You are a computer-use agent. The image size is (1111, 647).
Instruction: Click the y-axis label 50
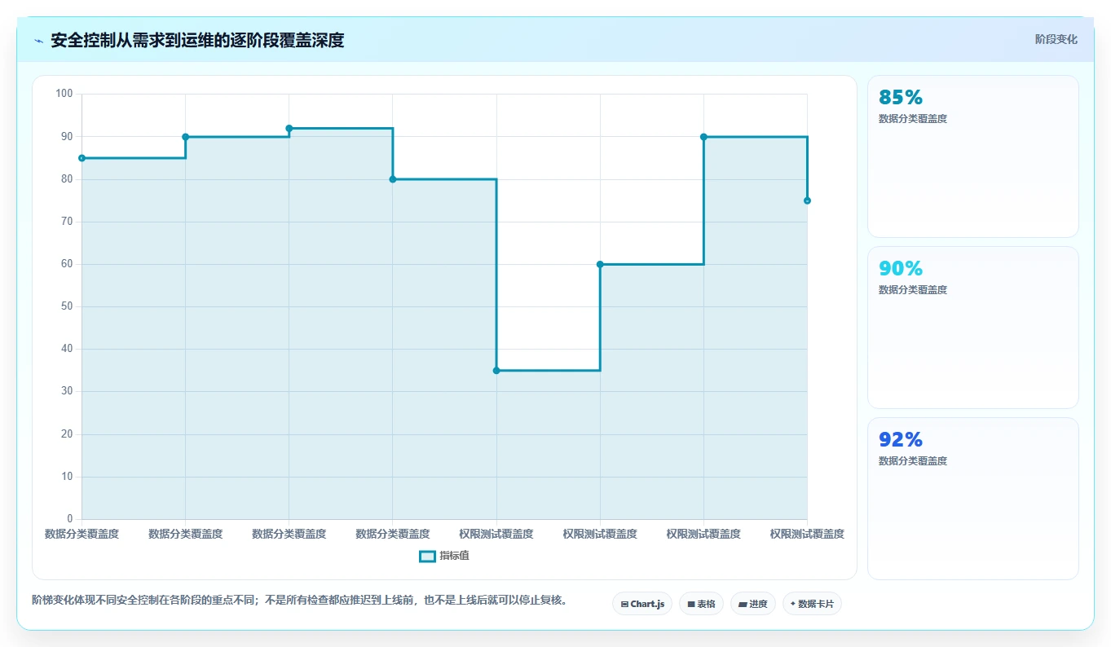(x=67, y=306)
